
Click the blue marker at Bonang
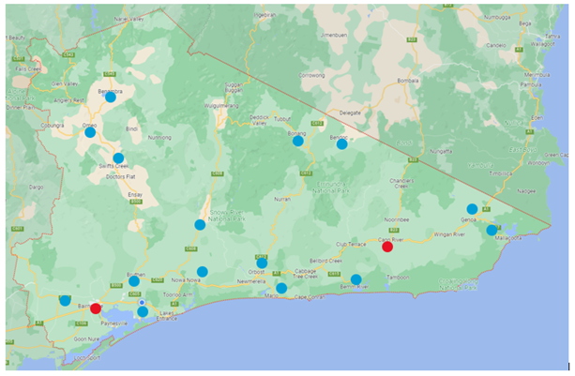tap(297, 141)
